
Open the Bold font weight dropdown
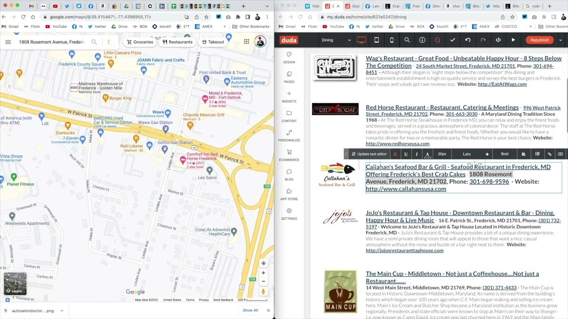click(505, 154)
